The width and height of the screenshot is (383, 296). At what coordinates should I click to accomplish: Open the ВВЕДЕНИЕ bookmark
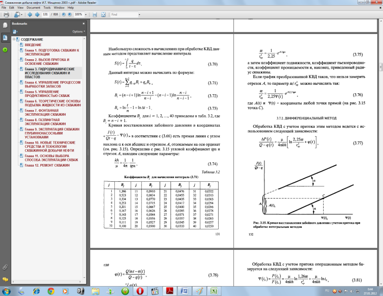tap(33, 45)
